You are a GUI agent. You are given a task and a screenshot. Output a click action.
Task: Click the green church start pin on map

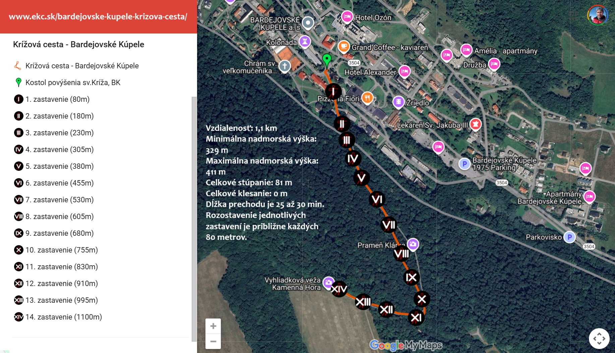(326, 60)
